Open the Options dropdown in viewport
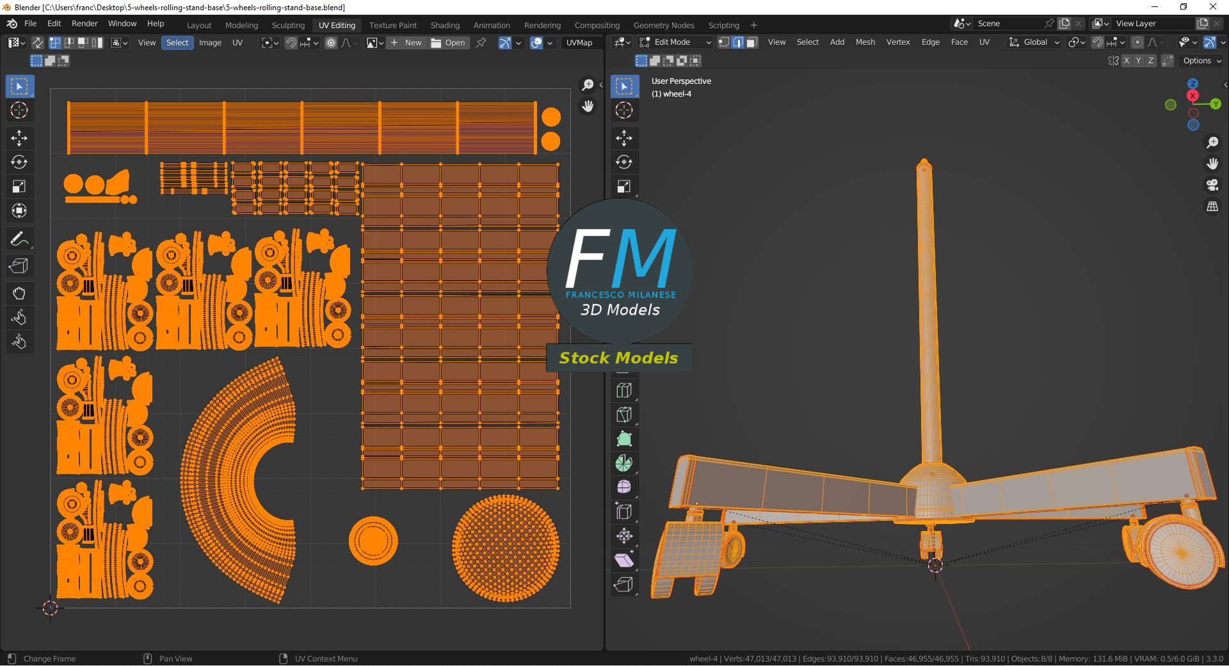The height and width of the screenshot is (666, 1229). pyautogui.click(x=1201, y=61)
